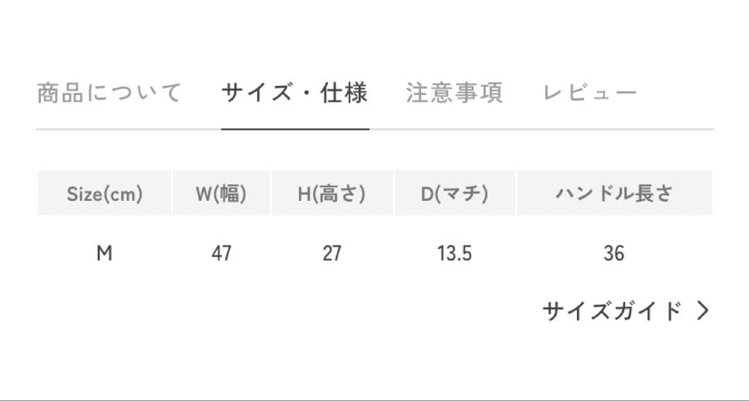Screen dimensions: 749x401
Task: Click the handle length value 36
Action: coord(614,253)
